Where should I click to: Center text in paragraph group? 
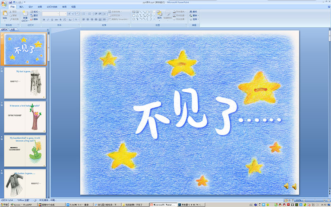pos(88,19)
